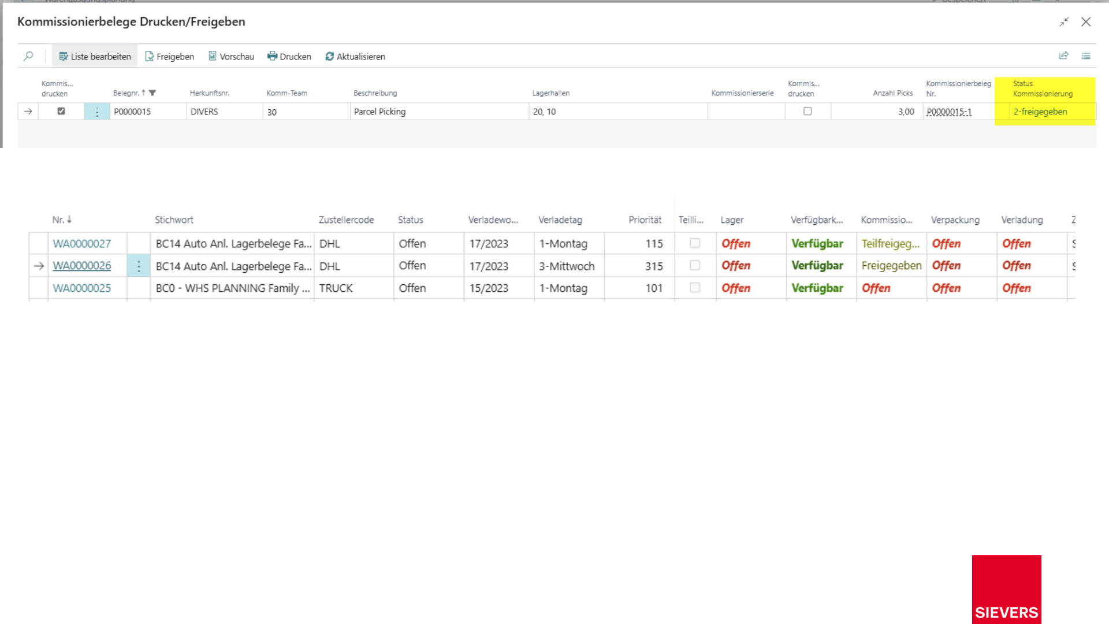Screen dimensions: 1109x624
Task: Open Belegnr. column filter dropdown
Action: tap(152, 93)
